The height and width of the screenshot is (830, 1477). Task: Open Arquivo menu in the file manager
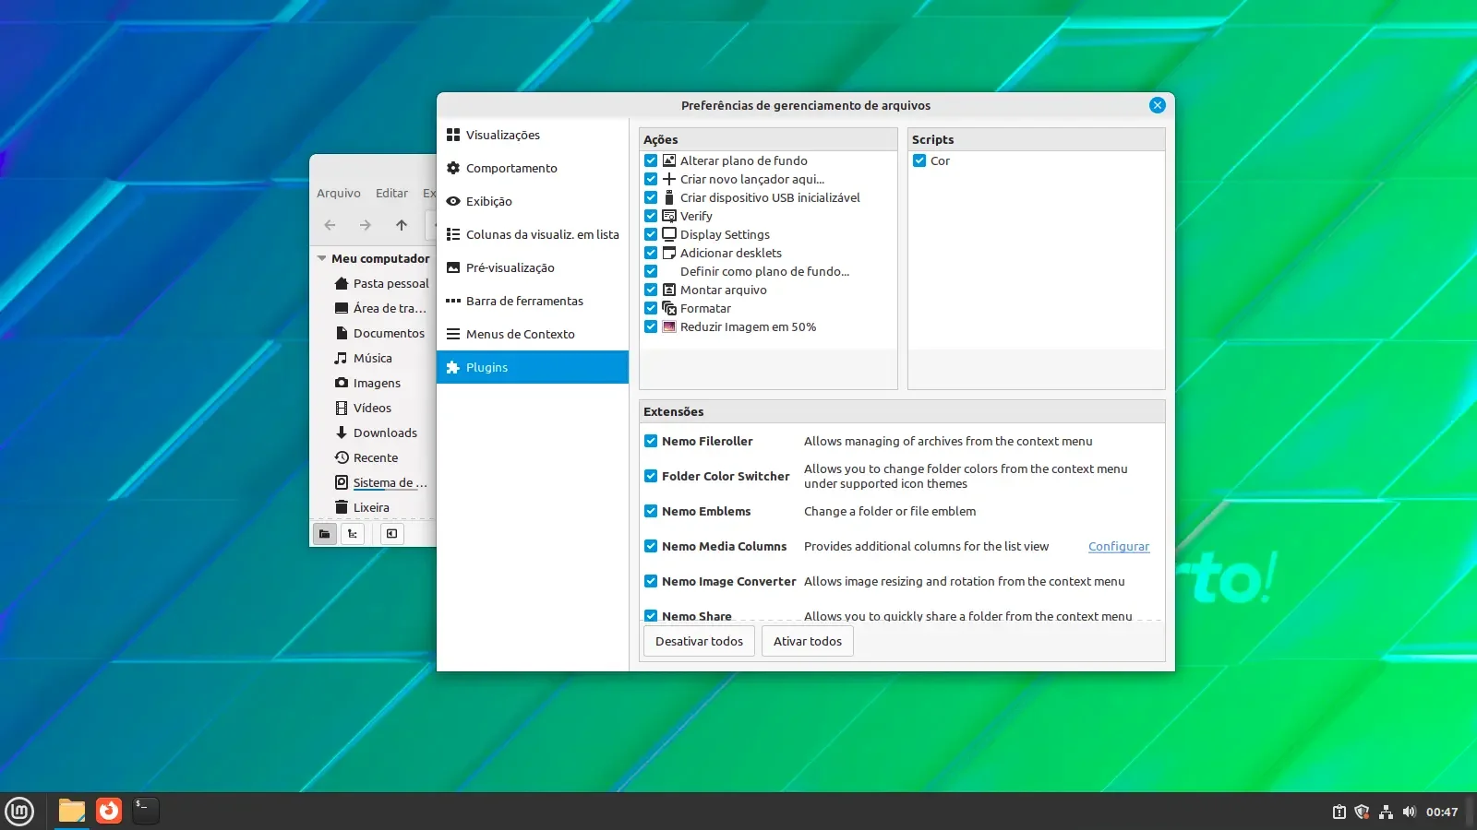(x=339, y=193)
